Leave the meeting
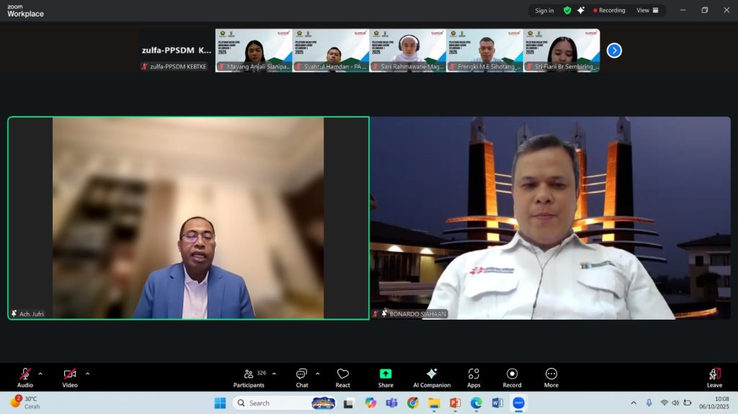 coord(714,377)
